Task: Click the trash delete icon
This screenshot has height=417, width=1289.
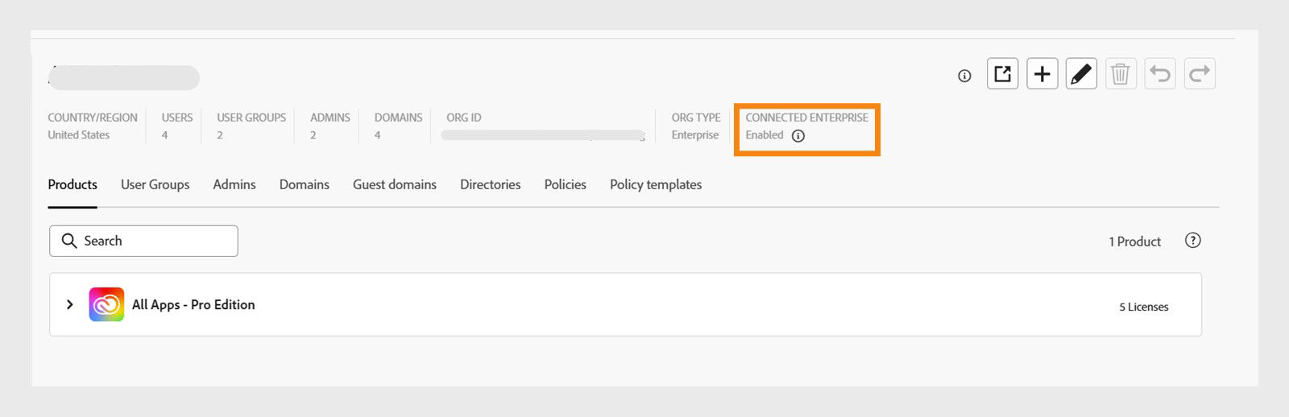Action: pyautogui.click(x=1121, y=74)
